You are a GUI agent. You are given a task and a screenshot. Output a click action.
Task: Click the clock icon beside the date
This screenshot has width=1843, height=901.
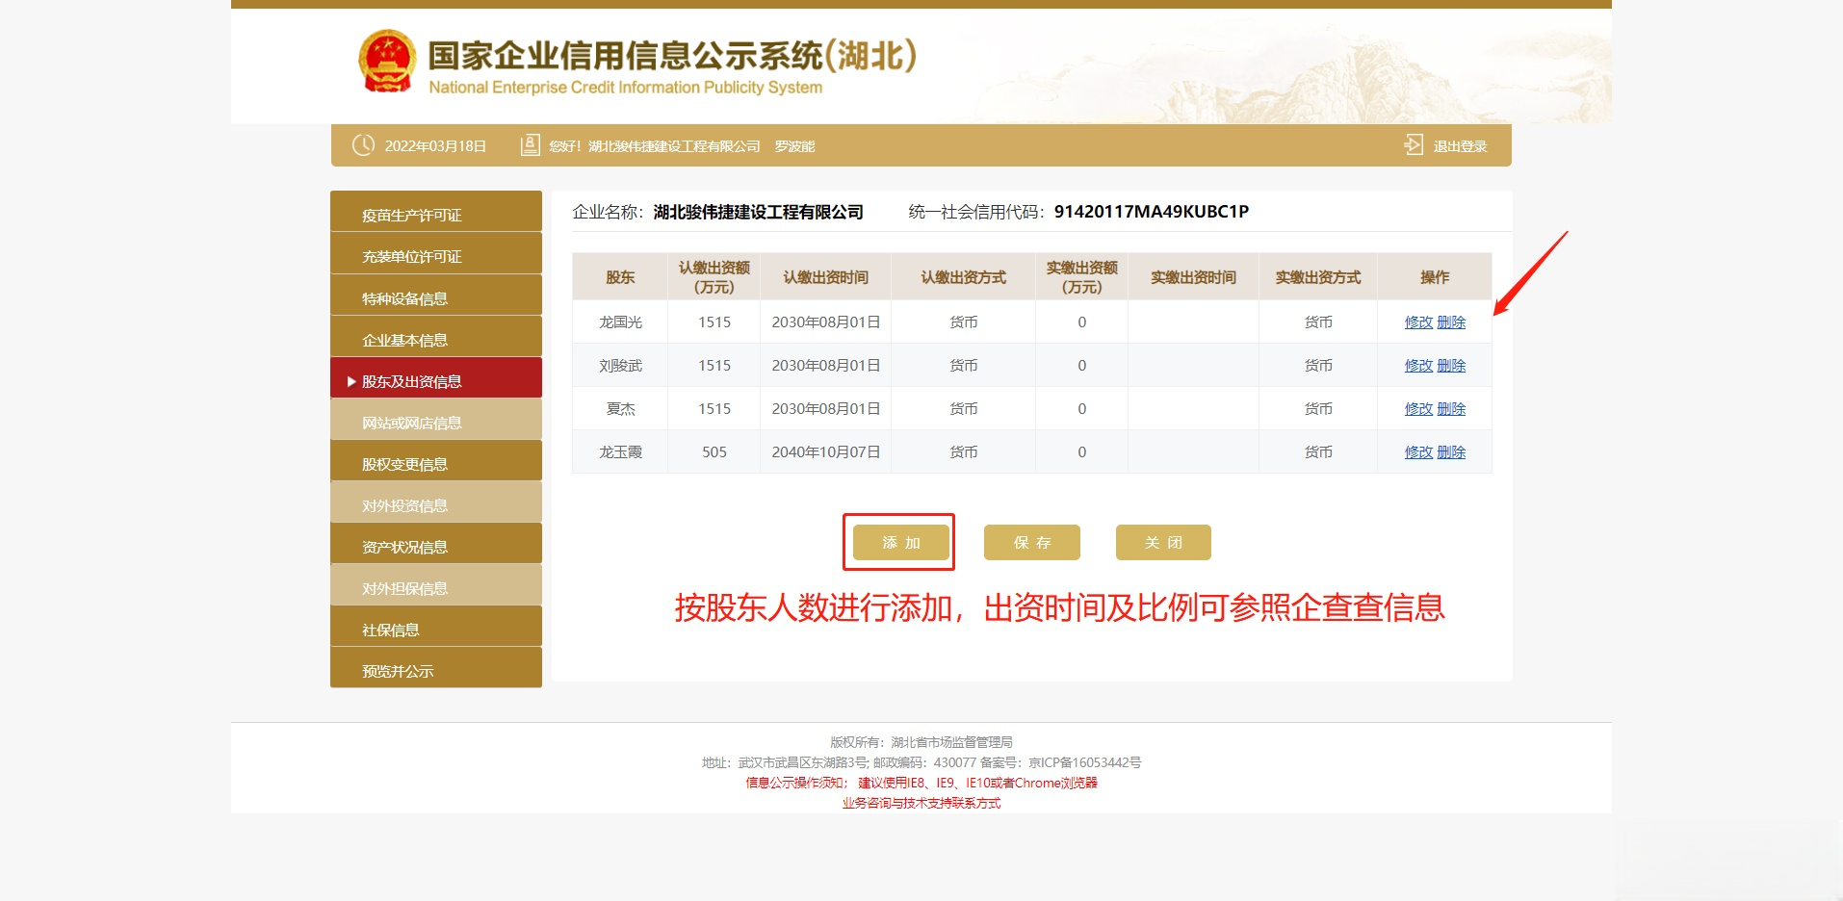coord(363,145)
